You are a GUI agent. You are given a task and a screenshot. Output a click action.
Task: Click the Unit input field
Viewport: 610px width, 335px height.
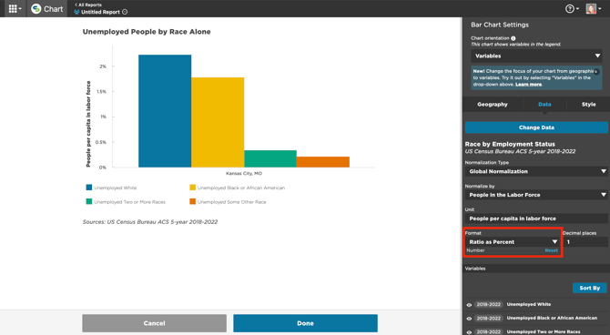[x=536, y=218]
